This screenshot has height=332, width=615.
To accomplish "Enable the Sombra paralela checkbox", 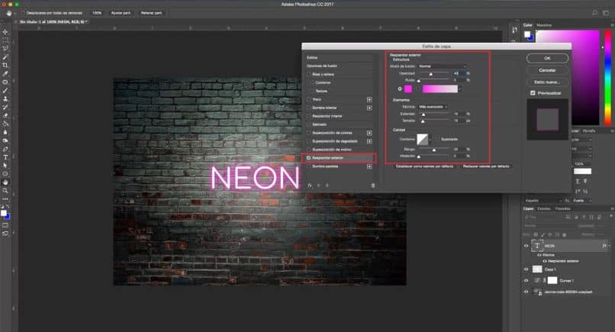I will [309, 166].
